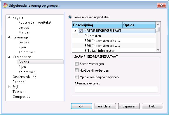Click the scroll down arrow in list

[158, 50]
